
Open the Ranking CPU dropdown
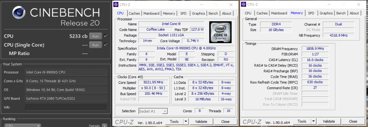coord(23,126)
